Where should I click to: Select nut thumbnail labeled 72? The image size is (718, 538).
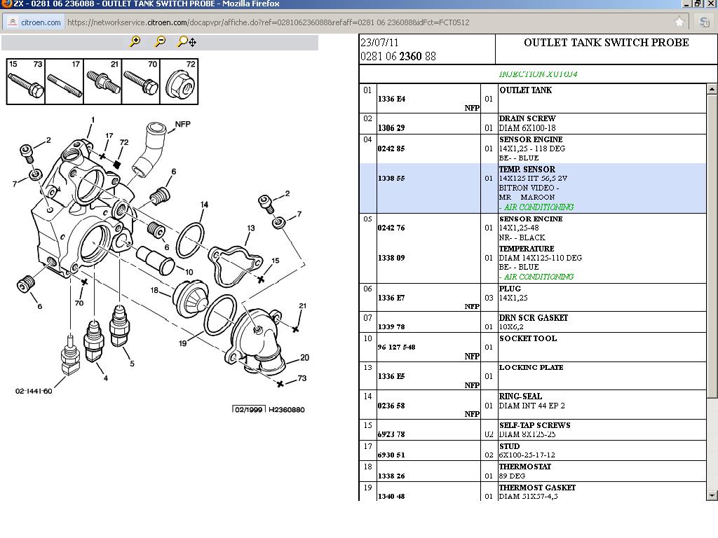179,81
